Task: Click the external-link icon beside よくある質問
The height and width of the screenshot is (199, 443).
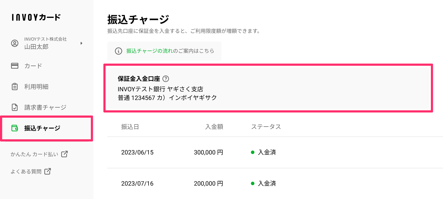Action: click(48, 171)
